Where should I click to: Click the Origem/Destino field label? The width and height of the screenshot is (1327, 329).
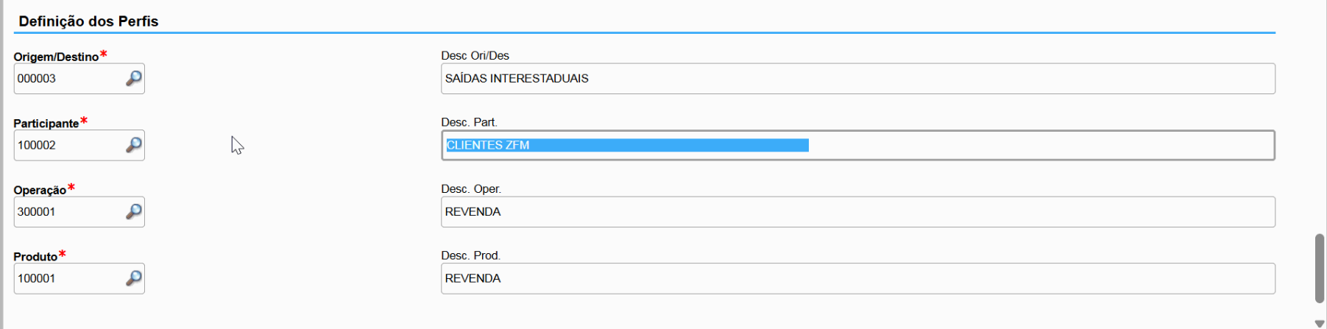click(56, 57)
